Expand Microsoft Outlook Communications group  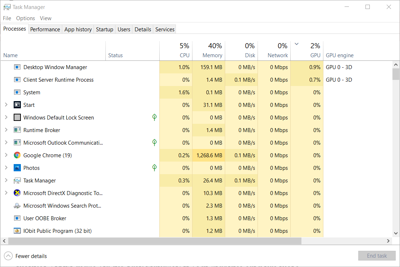coord(6,142)
